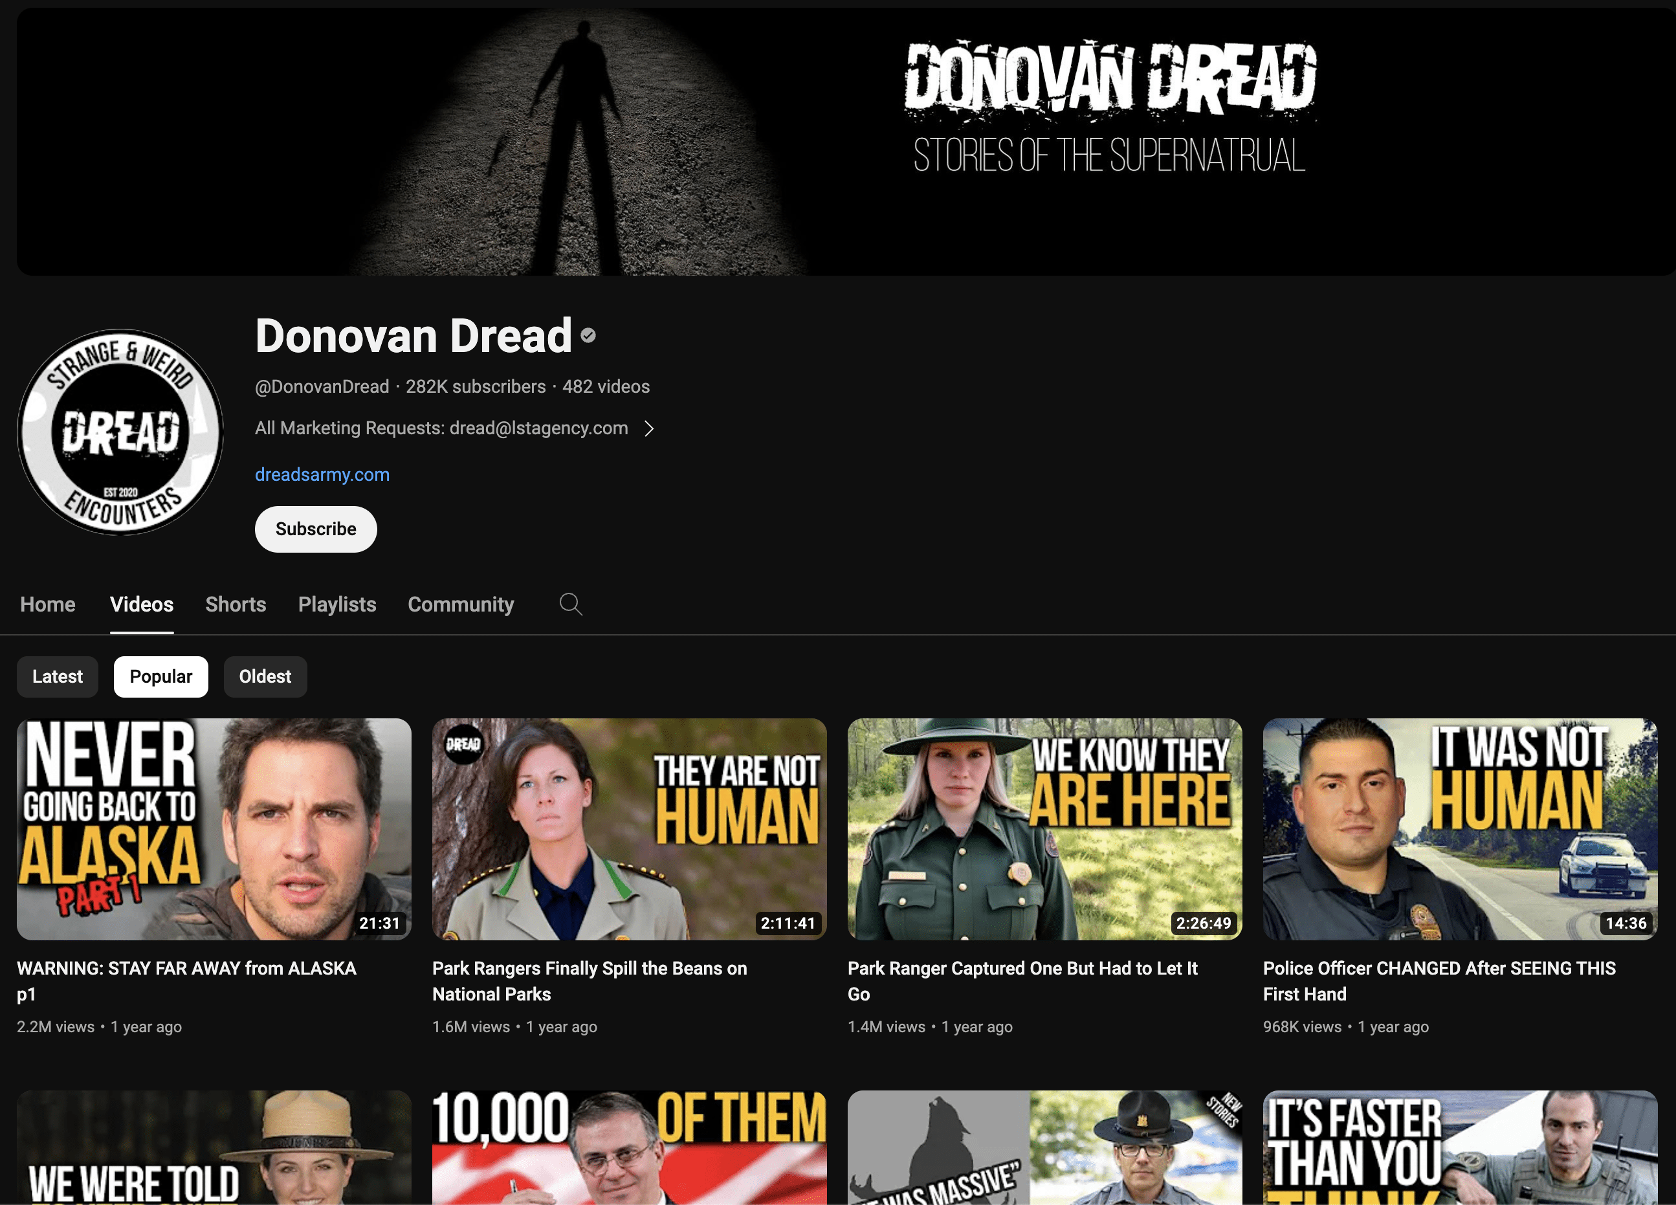Switch to the Shorts tab
This screenshot has width=1676, height=1205.
[236, 604]
